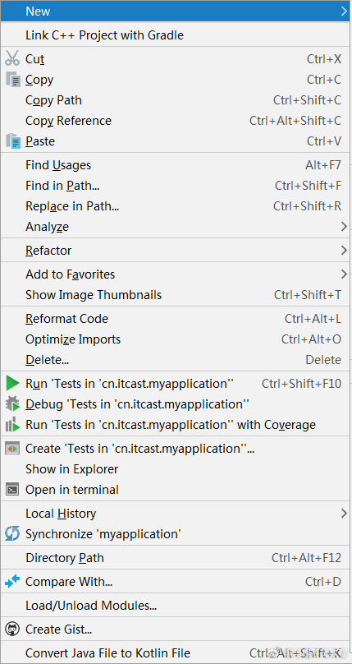Click the Copy icon

(12, 80)
